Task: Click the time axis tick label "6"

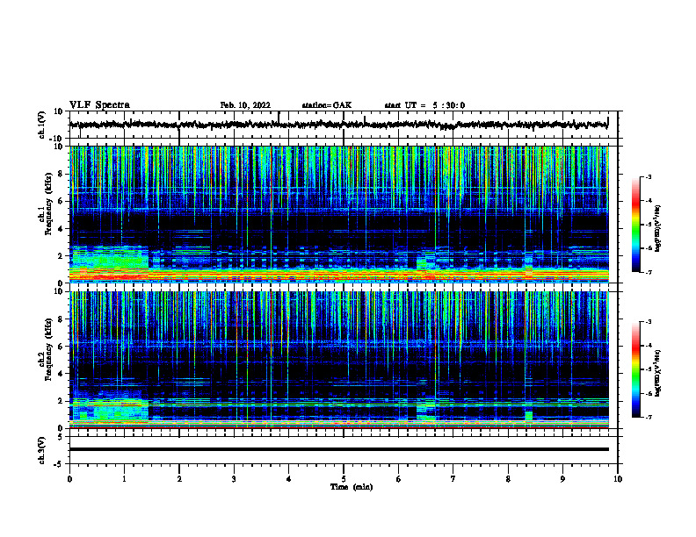Action: 399,479
